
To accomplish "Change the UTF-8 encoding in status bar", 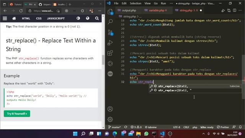I will 176,127.
